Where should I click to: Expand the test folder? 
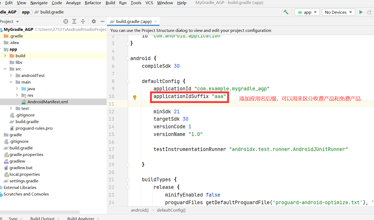[11, 108]
